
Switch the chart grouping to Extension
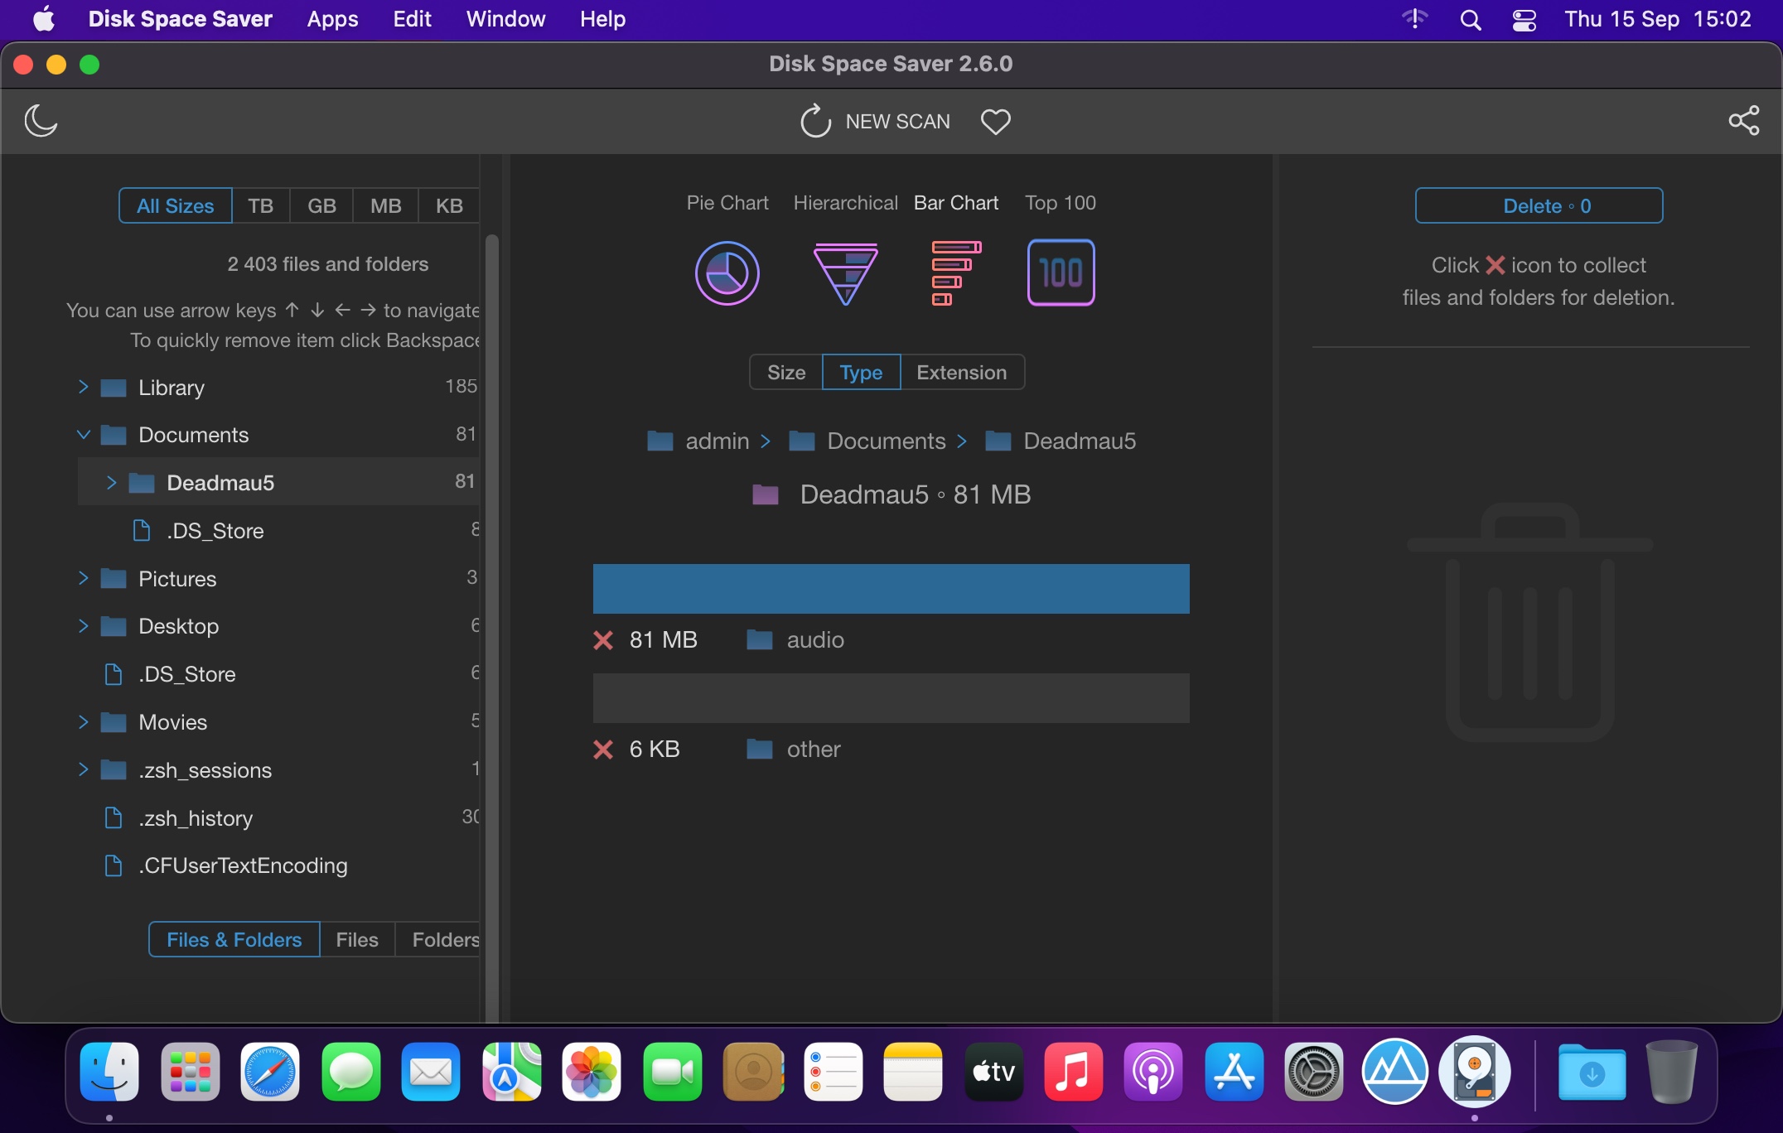coord(961,373)
